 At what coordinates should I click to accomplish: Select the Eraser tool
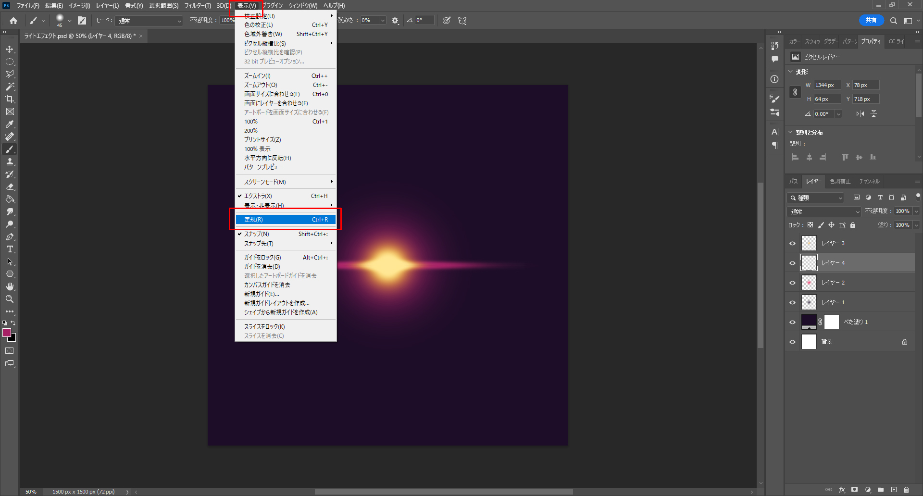coord(10,186)
